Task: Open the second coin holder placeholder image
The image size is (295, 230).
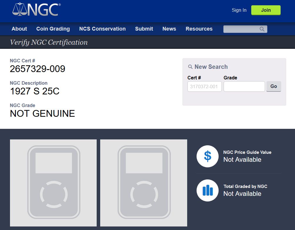Action: [144, 183]
